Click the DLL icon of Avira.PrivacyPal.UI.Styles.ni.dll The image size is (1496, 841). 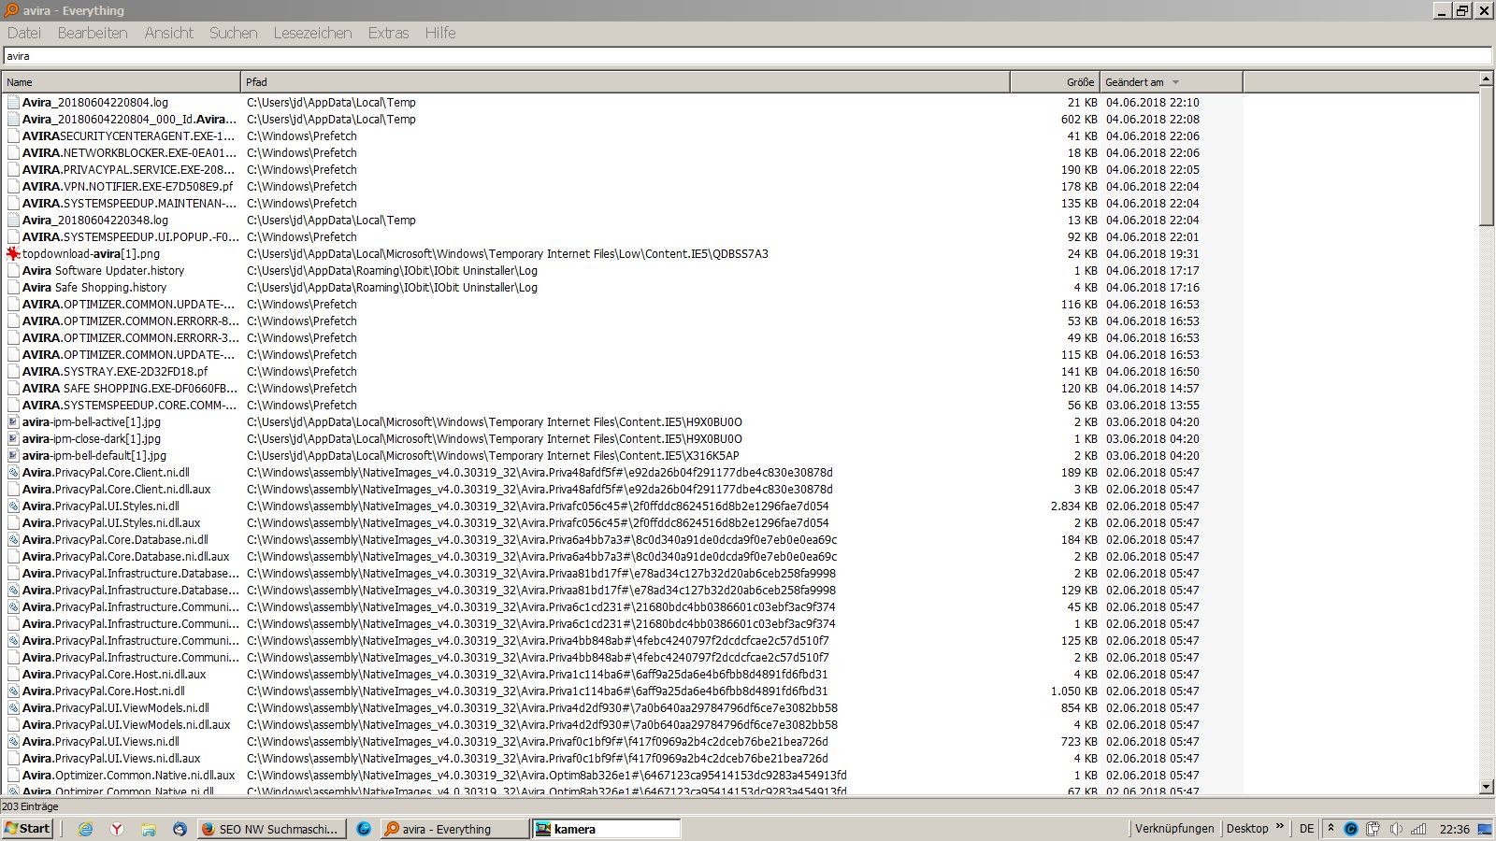13,506
